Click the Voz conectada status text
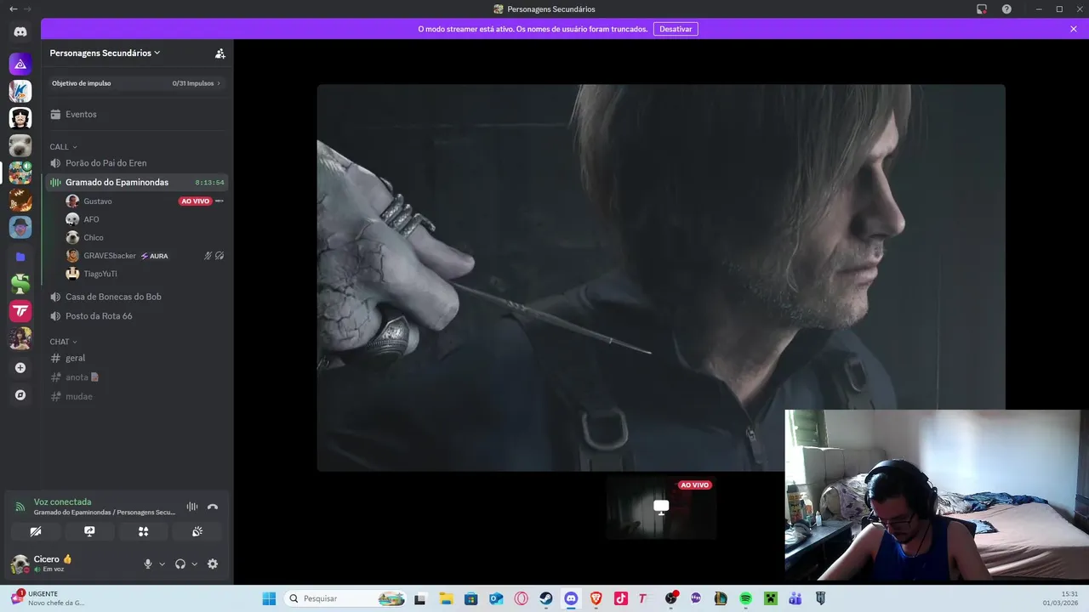The image size is (1089, 612). coord(62,502)
